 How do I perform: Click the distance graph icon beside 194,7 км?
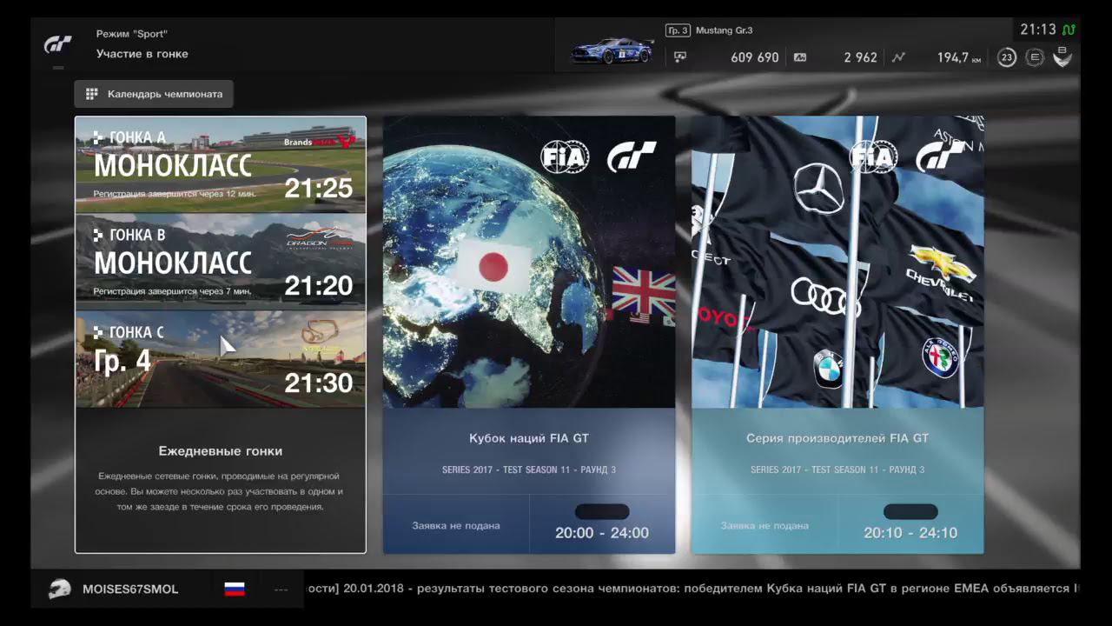click(x=898, y=57)
